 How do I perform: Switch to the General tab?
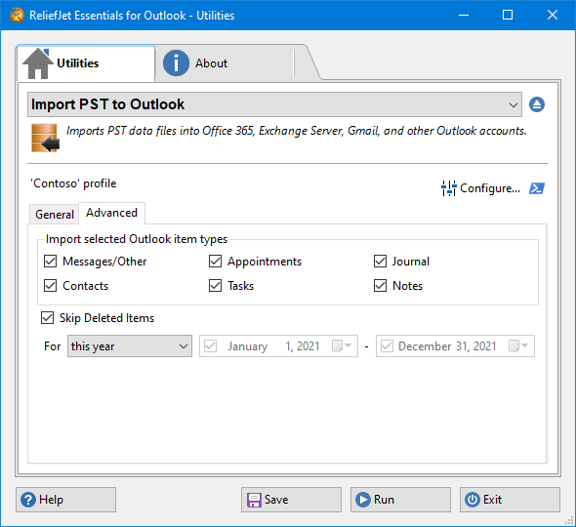point(55,215)
